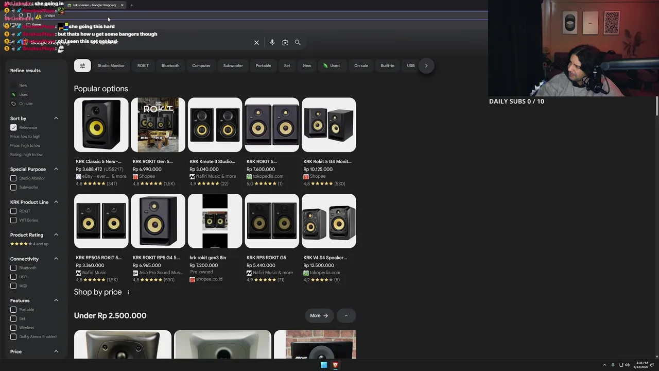Image resolution: width=659 pixels, height=371 pixels.
Task: Open KRK Rokit 5 G4 Monitor listing
Action: point(327,161)
